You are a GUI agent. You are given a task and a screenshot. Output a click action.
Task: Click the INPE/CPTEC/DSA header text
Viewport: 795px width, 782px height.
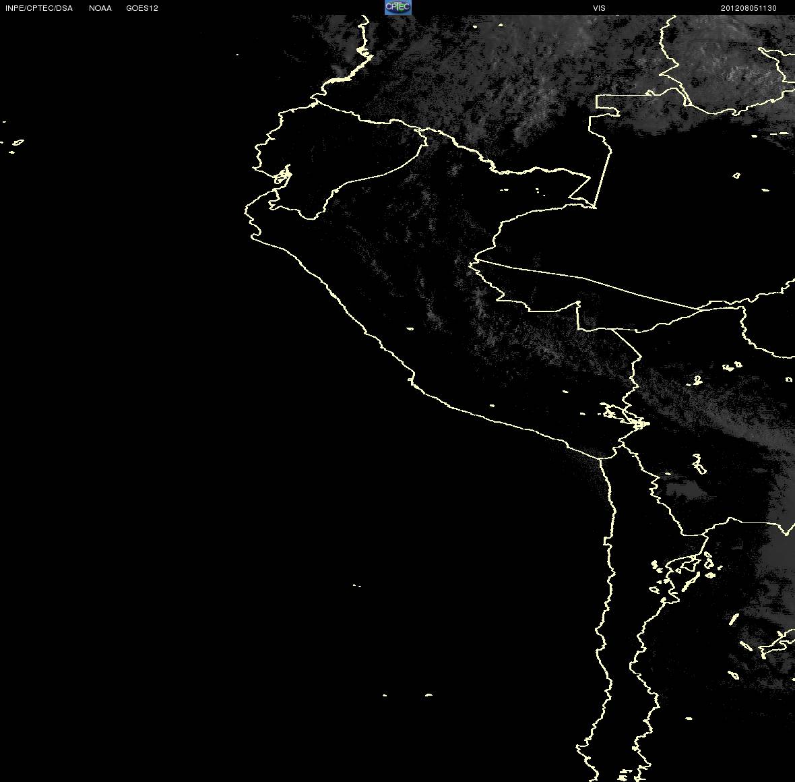[x=39, y=8]
